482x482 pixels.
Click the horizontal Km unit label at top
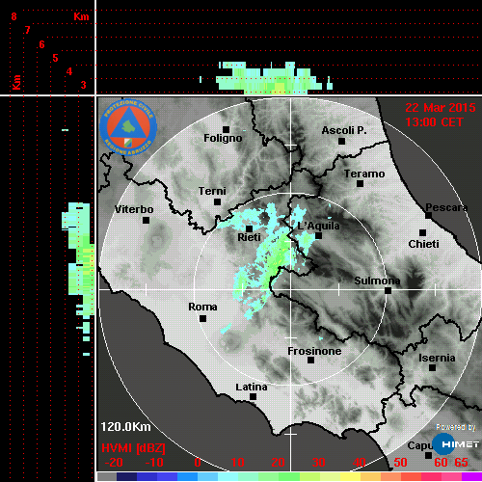[81, 16]
